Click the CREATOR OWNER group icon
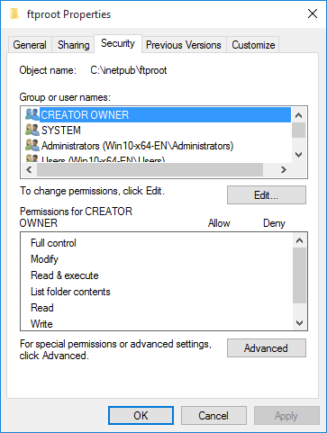 (x=32, y=114)
